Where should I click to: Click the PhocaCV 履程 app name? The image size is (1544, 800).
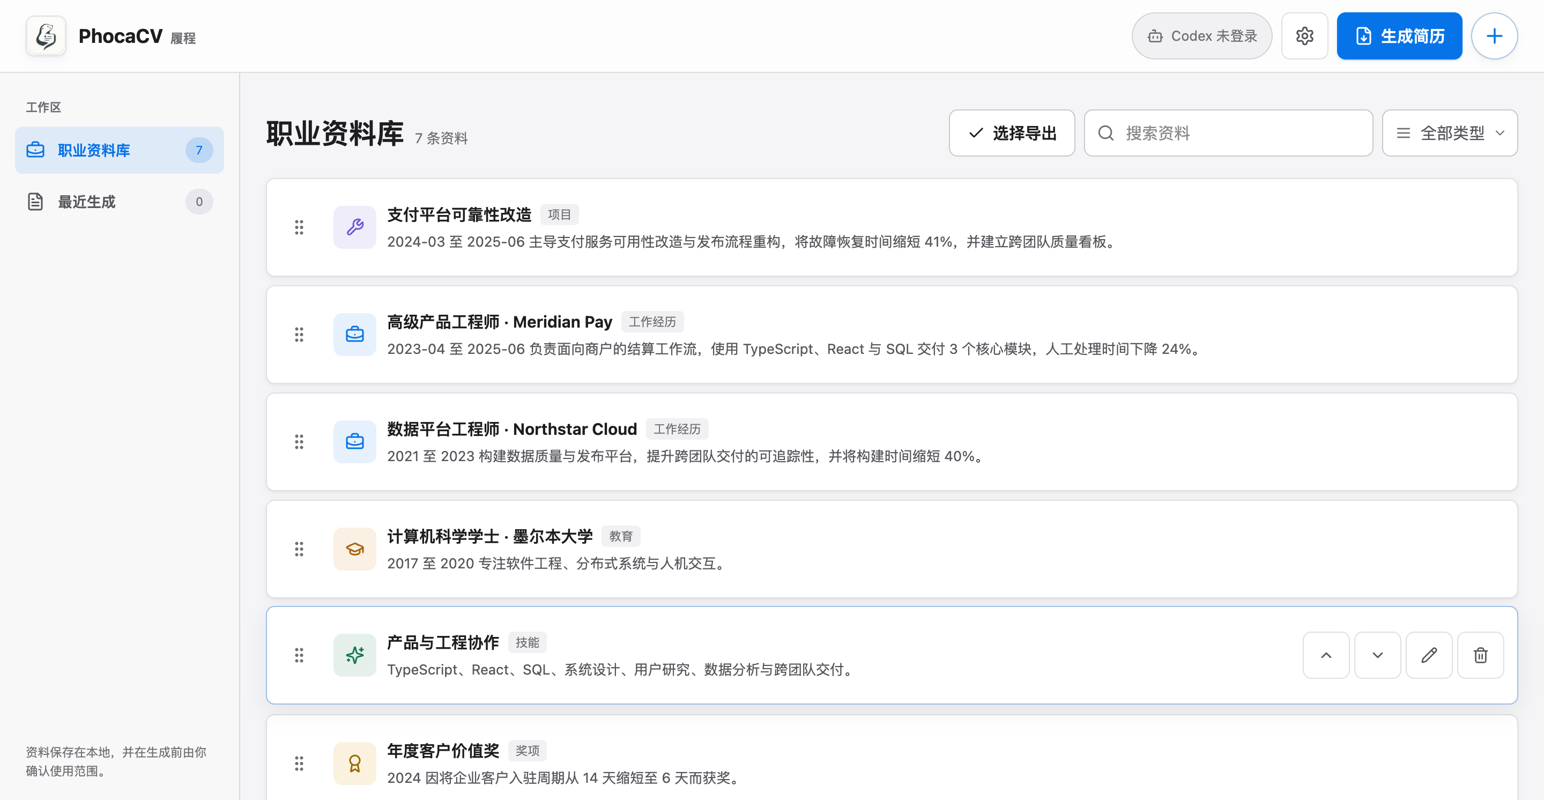[137, 36]
